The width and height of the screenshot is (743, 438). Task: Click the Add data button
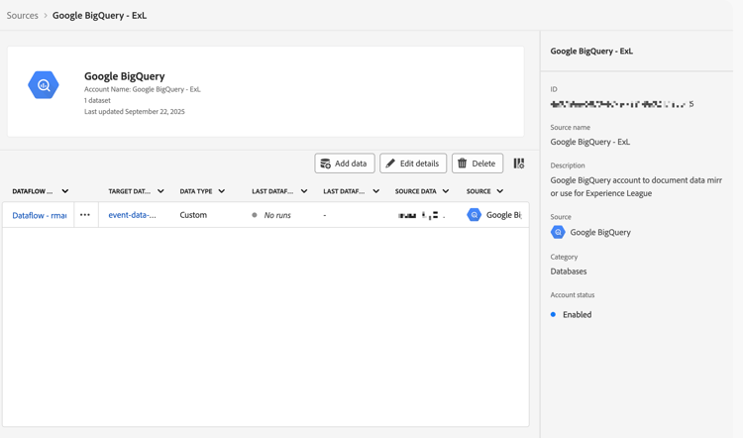(x=344, y=164)
